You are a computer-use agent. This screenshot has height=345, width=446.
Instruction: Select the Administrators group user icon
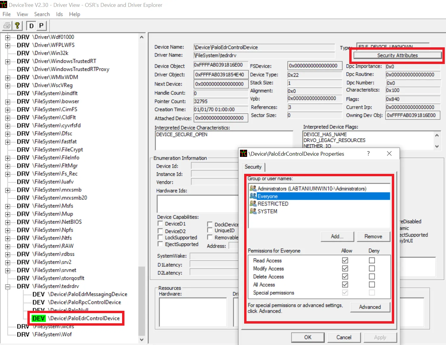(253, 188)
